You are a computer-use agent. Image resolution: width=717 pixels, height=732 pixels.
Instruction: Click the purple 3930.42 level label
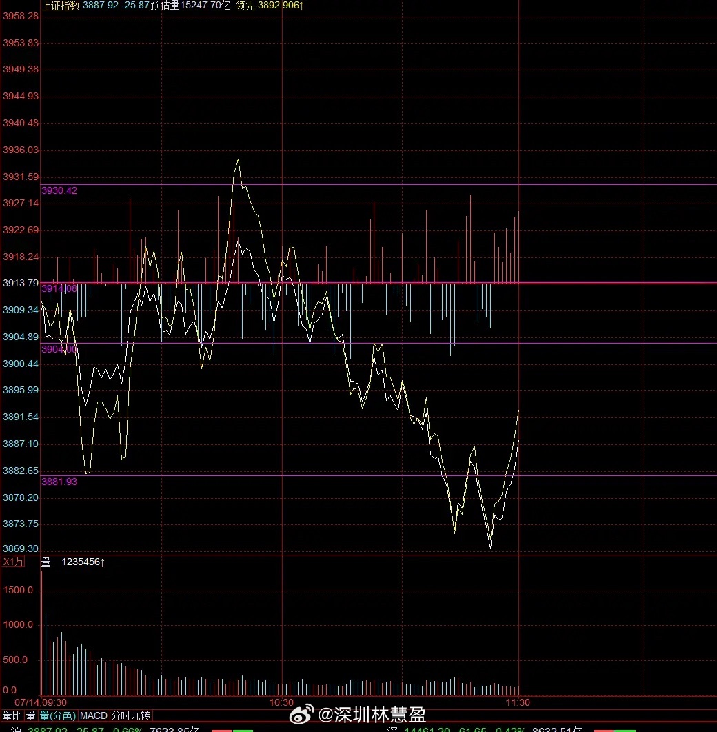click(59, 190)
